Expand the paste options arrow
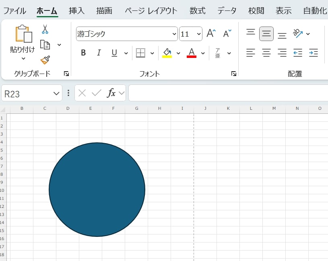328x261 pixels. [x=23, y=58]
